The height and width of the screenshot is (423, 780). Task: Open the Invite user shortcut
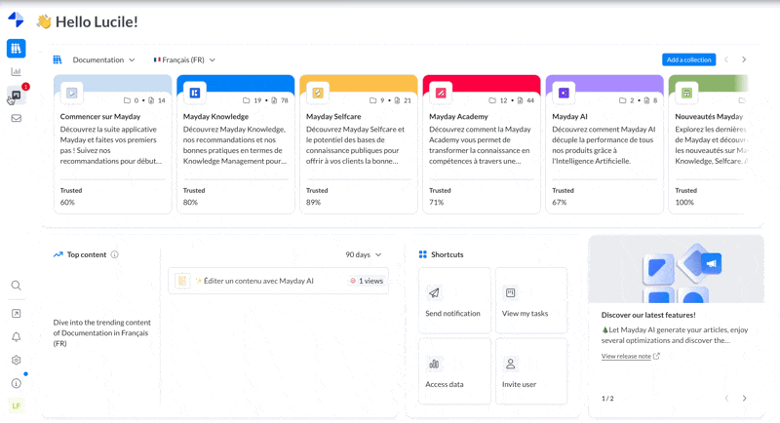point(530,371)
